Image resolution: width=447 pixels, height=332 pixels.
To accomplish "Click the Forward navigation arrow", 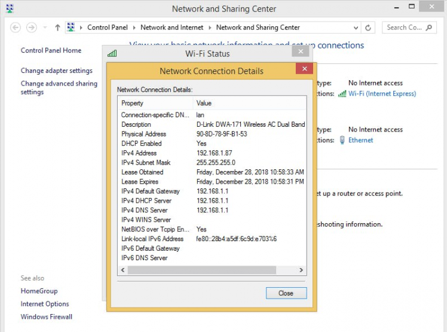I will (x=31, y=28).
